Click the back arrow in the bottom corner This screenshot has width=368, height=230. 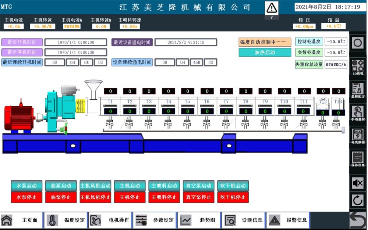point(358,220)
